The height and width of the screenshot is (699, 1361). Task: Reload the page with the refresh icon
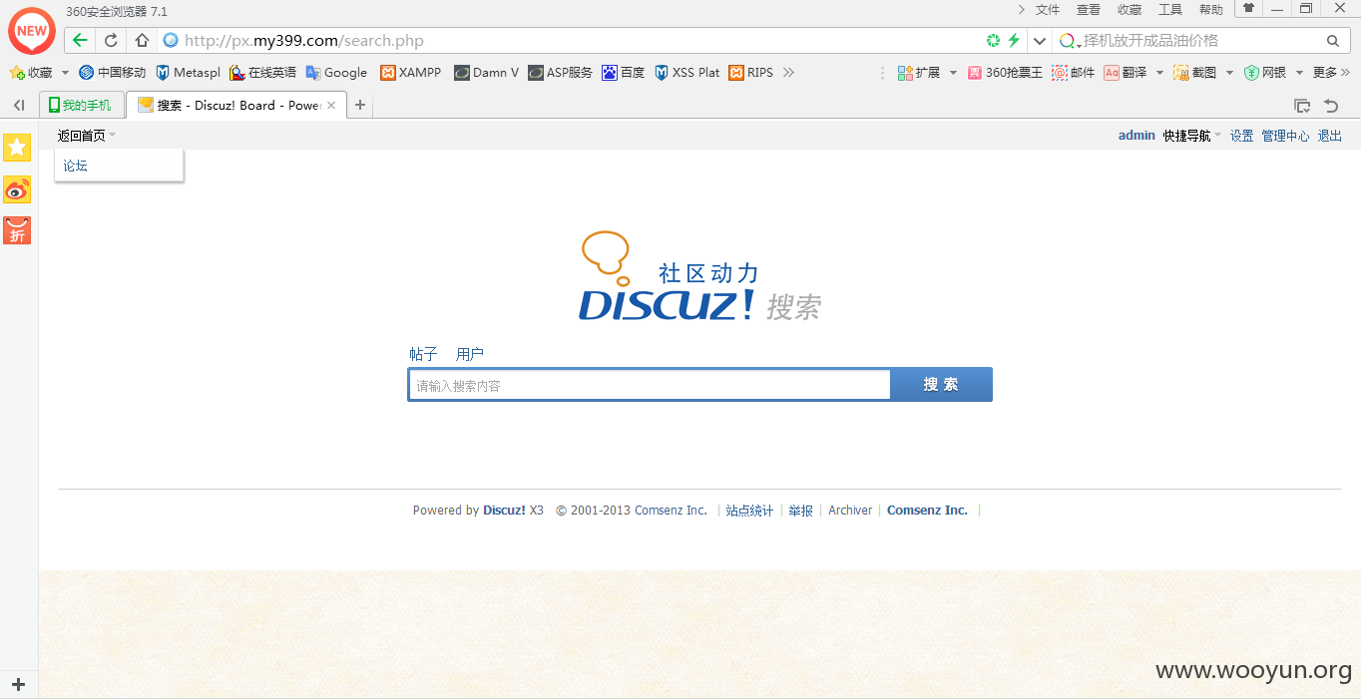point(111,41)
